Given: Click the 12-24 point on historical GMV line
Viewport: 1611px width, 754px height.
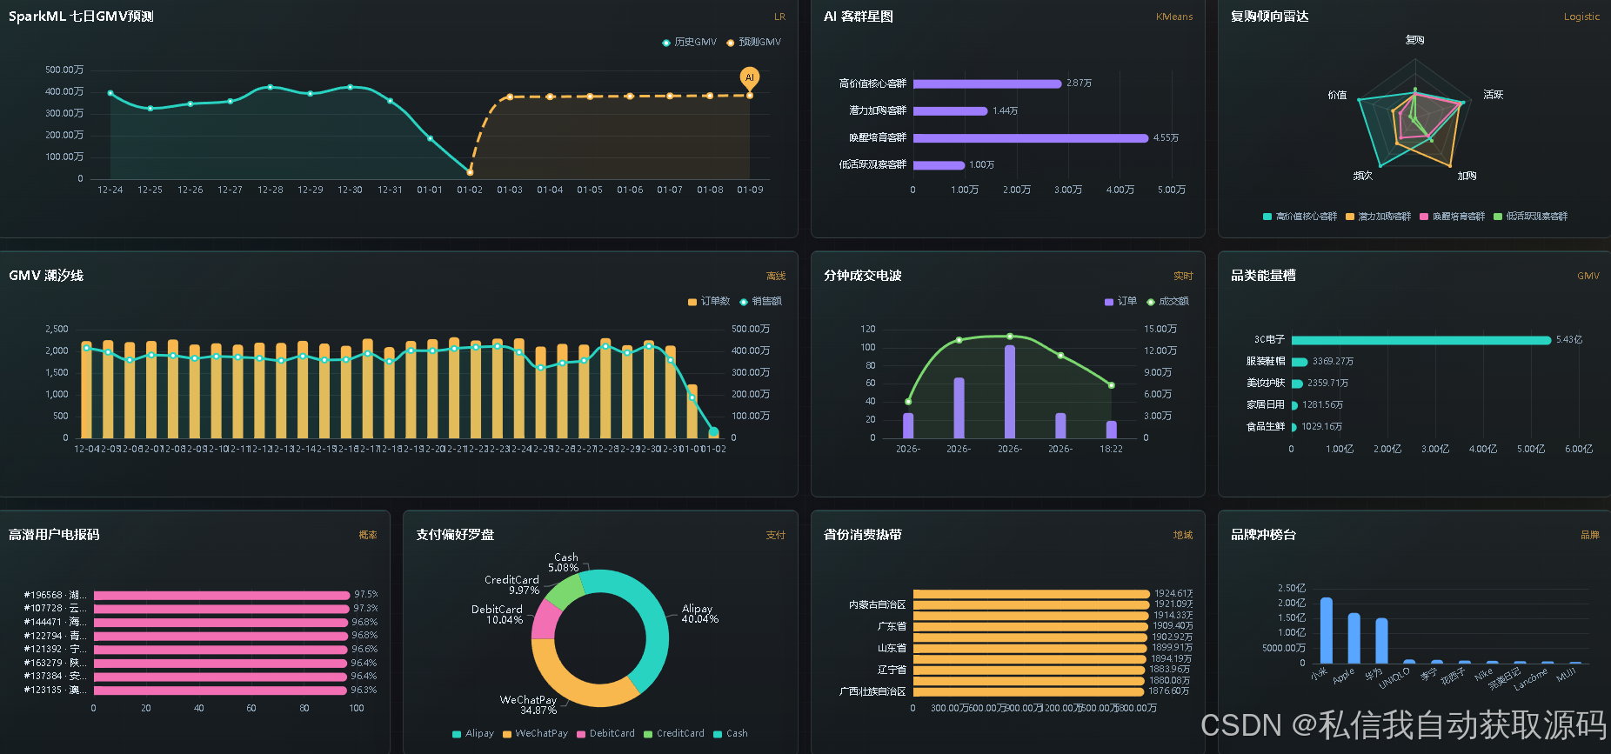Looking at the screenshot, I should tap(110, 93).
